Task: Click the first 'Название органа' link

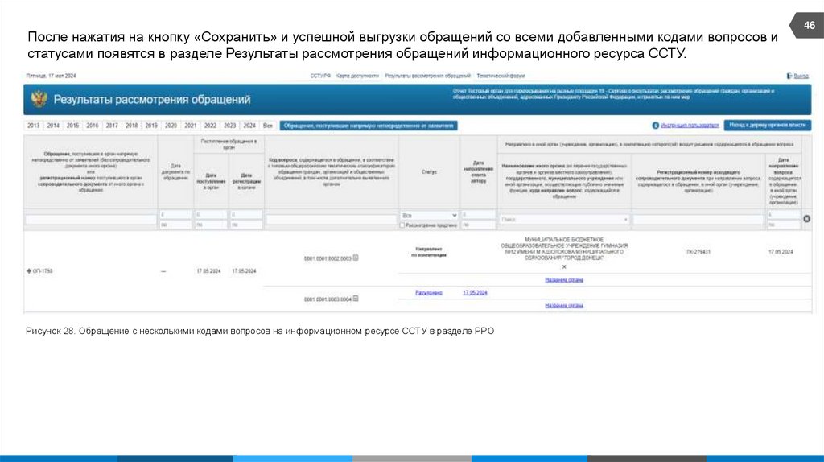Action: (x=564, y=280)
